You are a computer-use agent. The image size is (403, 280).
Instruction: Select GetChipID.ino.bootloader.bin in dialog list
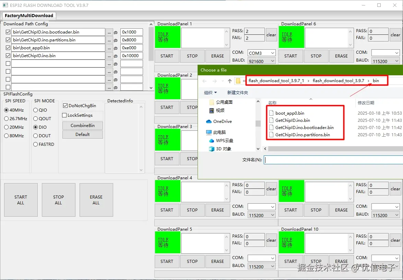301,127
